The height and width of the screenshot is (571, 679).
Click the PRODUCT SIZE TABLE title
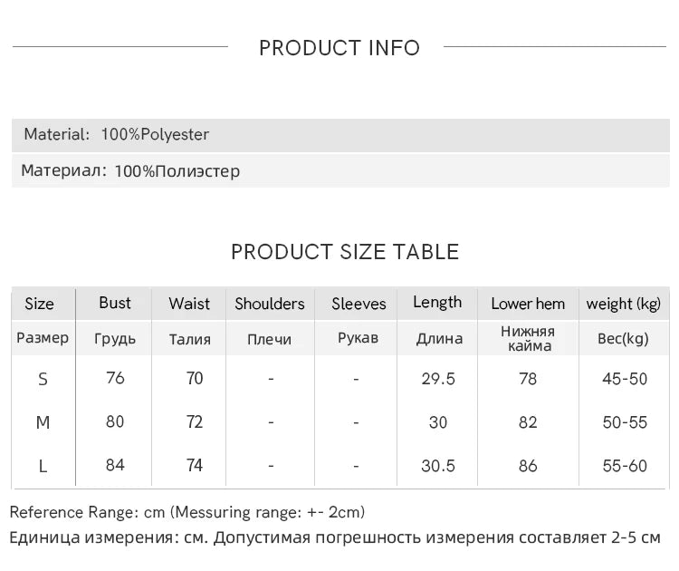(x=345, y=252)
